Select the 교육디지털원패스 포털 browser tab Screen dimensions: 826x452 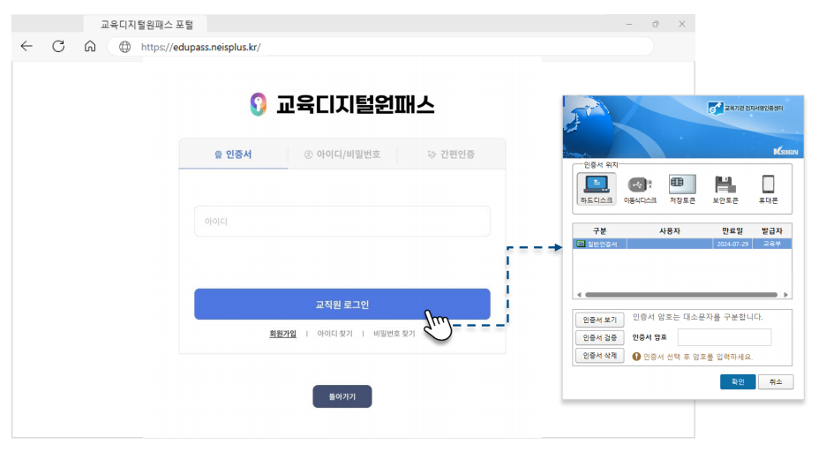click(146, 24)
